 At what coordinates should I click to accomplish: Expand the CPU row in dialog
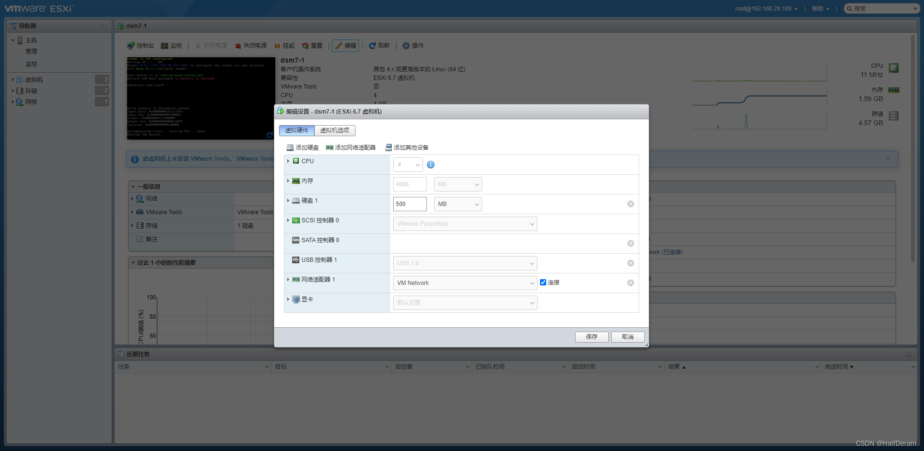pos(288,161)
